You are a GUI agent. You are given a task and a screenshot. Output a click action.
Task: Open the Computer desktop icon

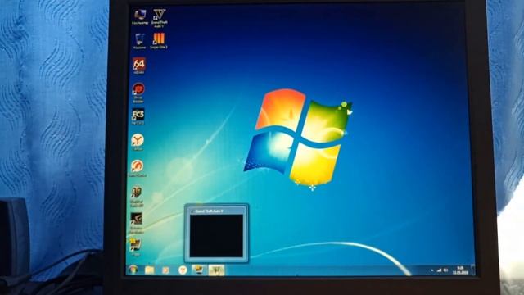(x=140, y=17)
